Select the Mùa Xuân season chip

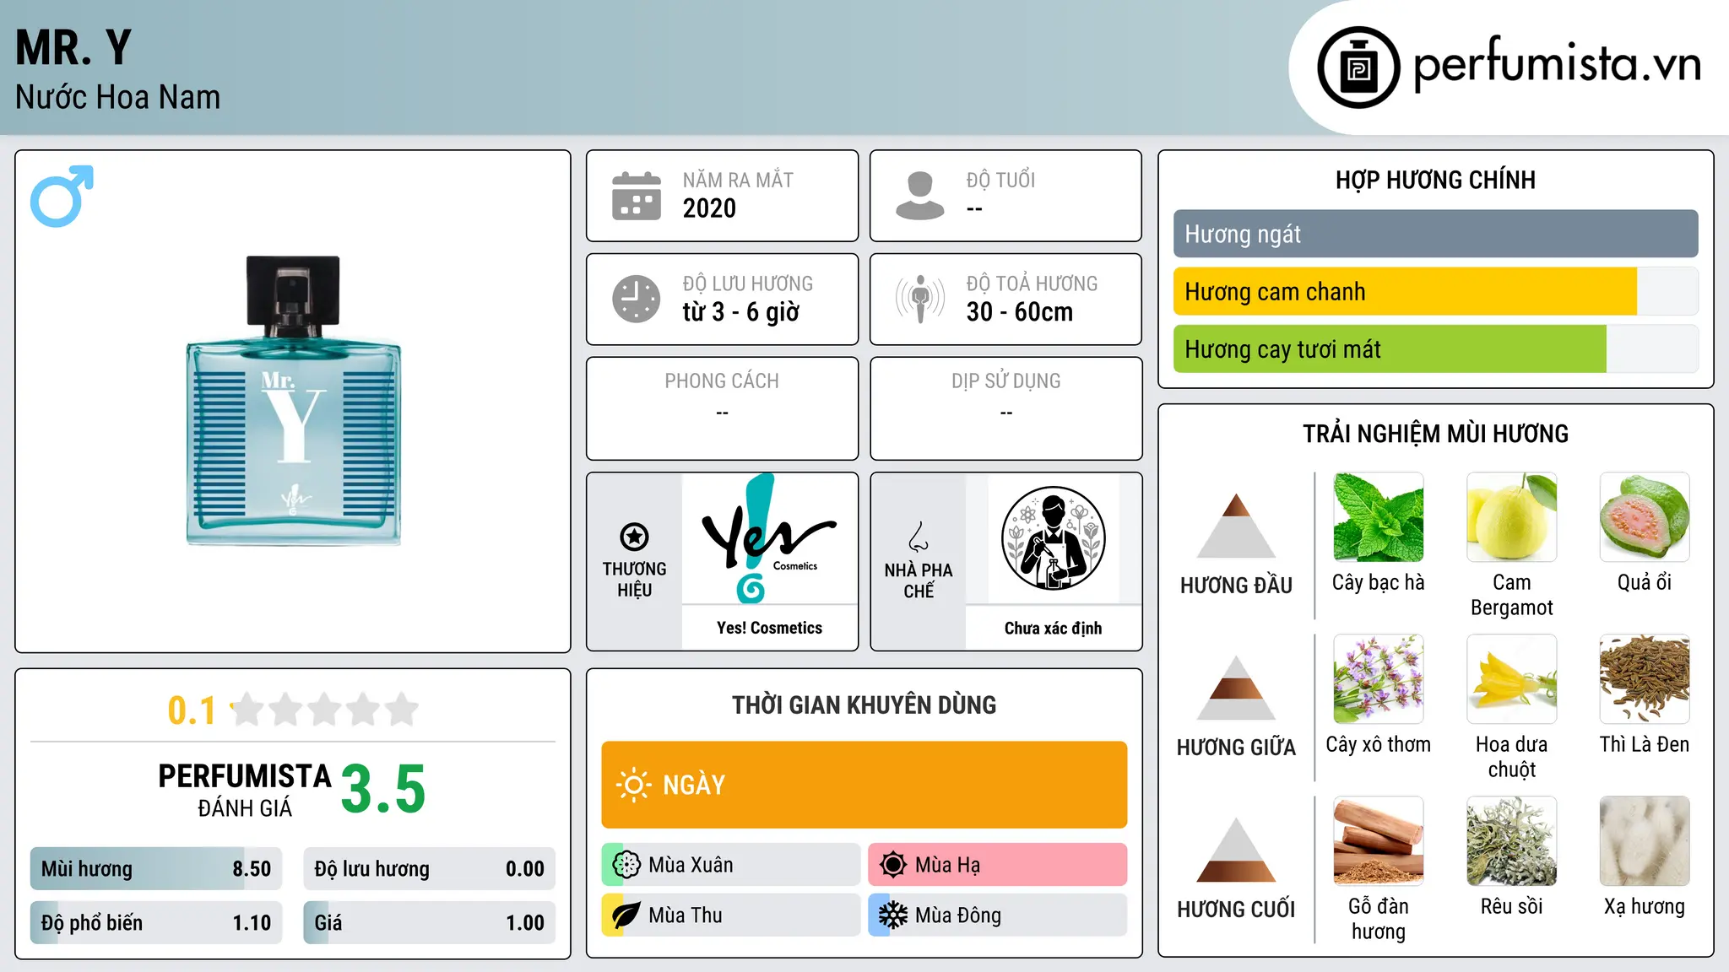tap(731, 865)
